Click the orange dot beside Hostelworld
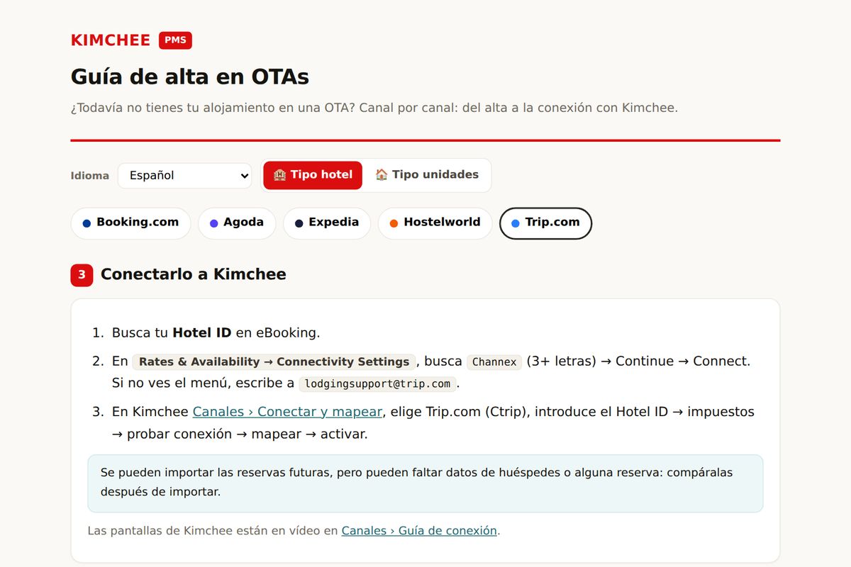Viewport: 851px width, 567px height. [394, 223]
